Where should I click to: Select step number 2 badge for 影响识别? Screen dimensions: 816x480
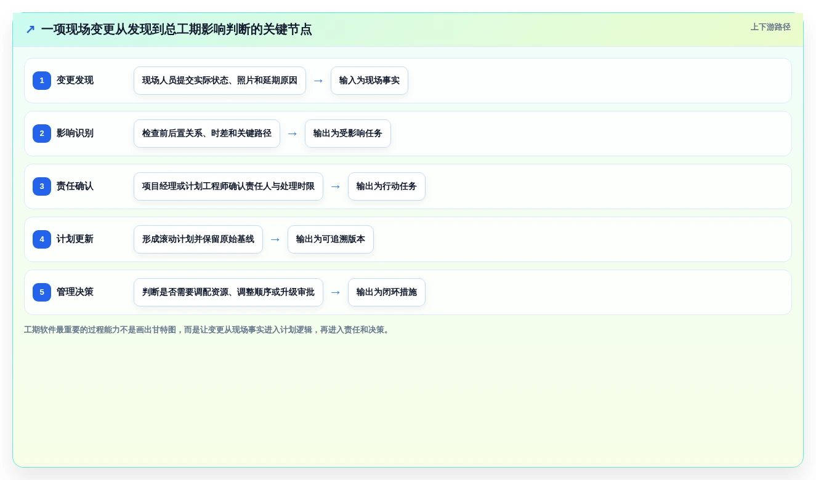pos(42,134)
